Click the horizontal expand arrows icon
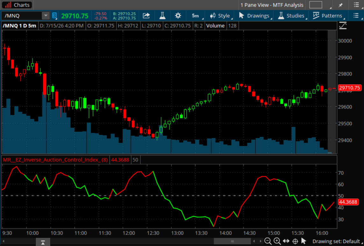 [x=286, y=241]
